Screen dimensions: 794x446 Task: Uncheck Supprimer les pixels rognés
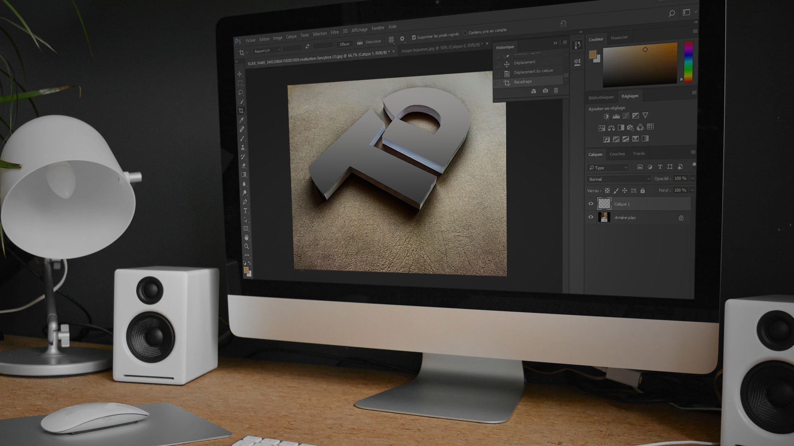pos(414,38)
